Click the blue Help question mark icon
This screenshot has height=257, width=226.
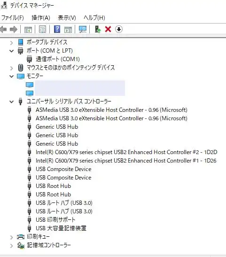tap(57, 29)
